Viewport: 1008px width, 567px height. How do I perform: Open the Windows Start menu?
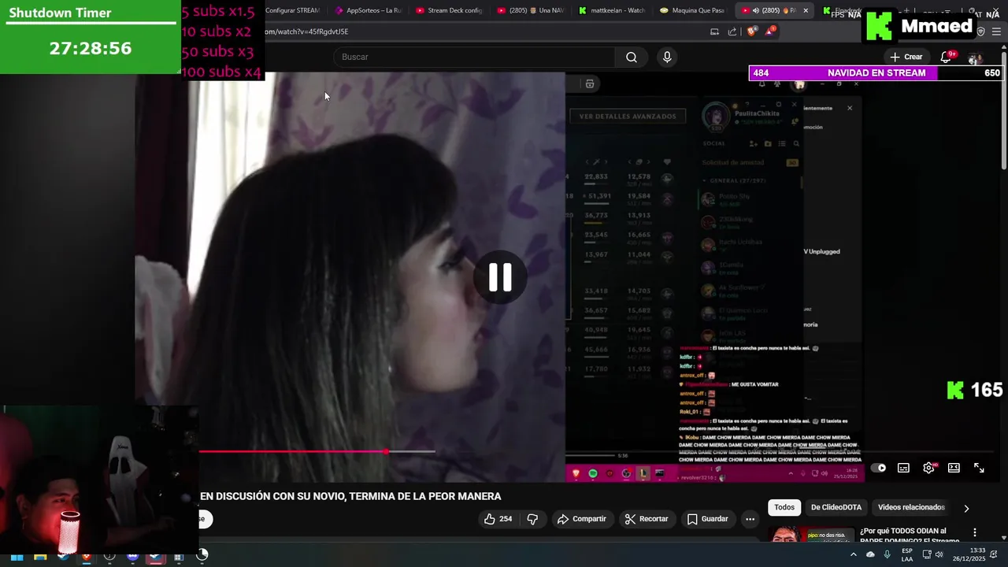tap(17, 556)
